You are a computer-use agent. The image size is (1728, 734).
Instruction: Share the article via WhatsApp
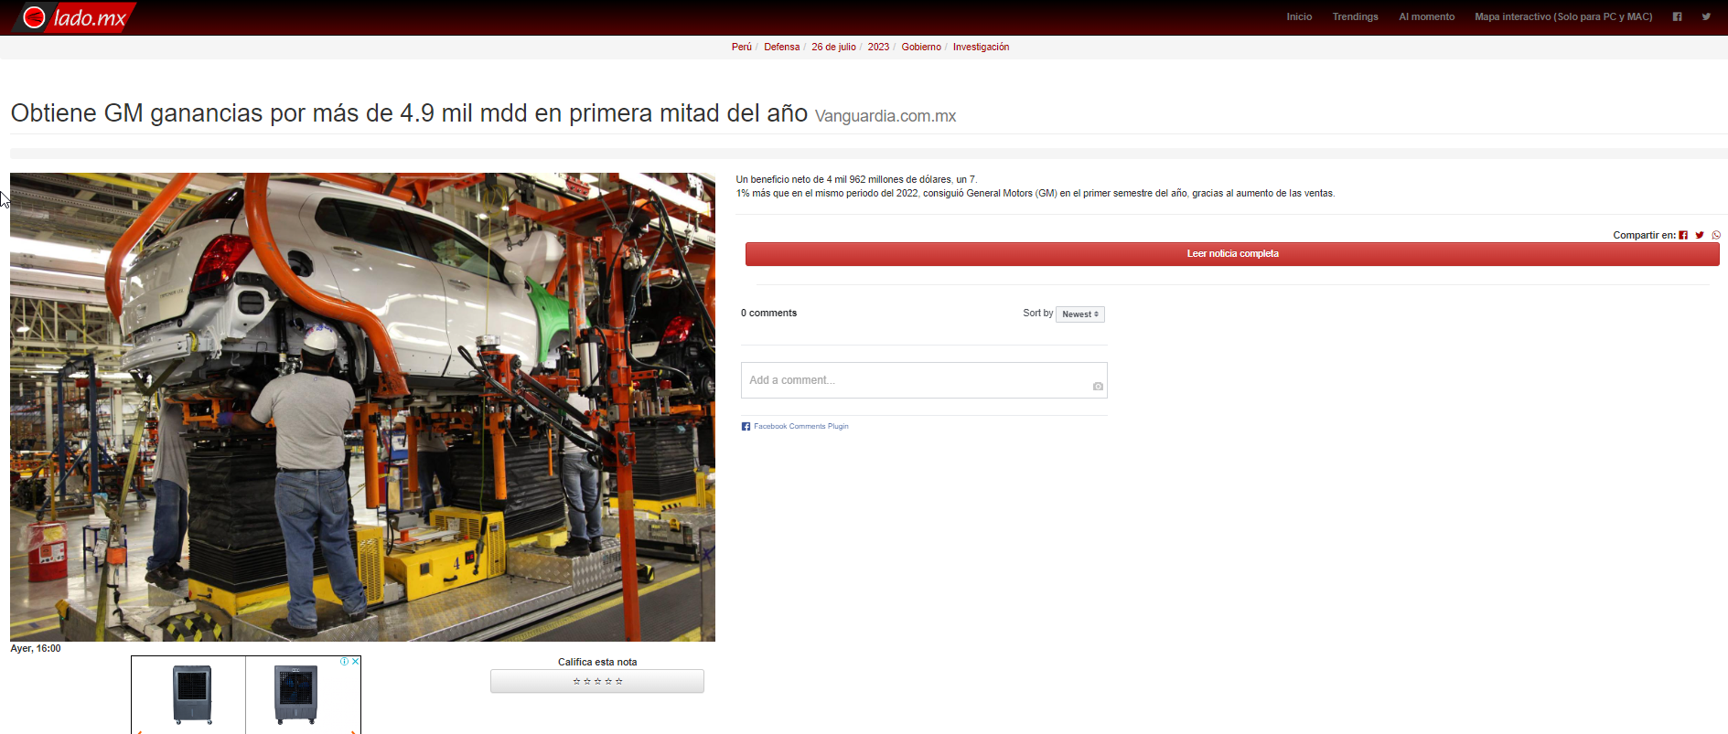[x=1716, y=235]
